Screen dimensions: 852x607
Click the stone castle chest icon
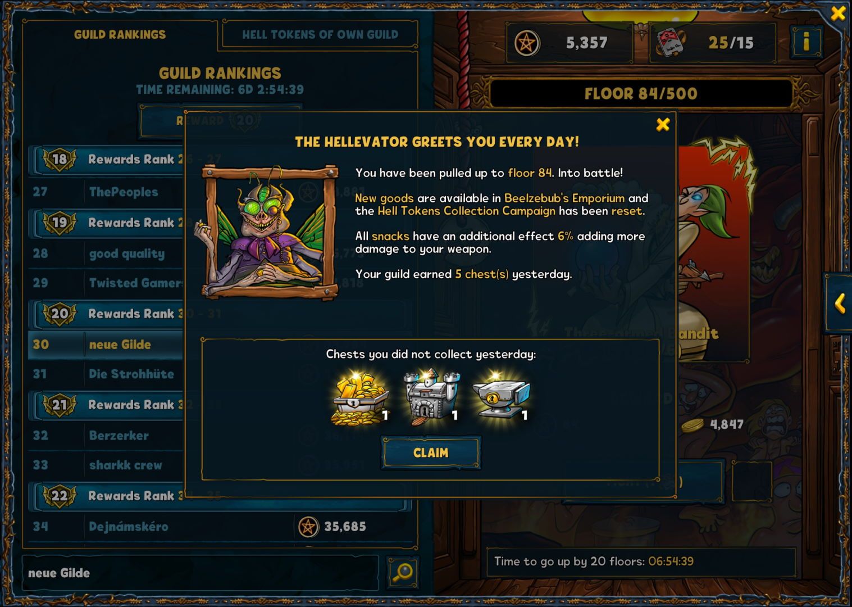pos(431,397)
